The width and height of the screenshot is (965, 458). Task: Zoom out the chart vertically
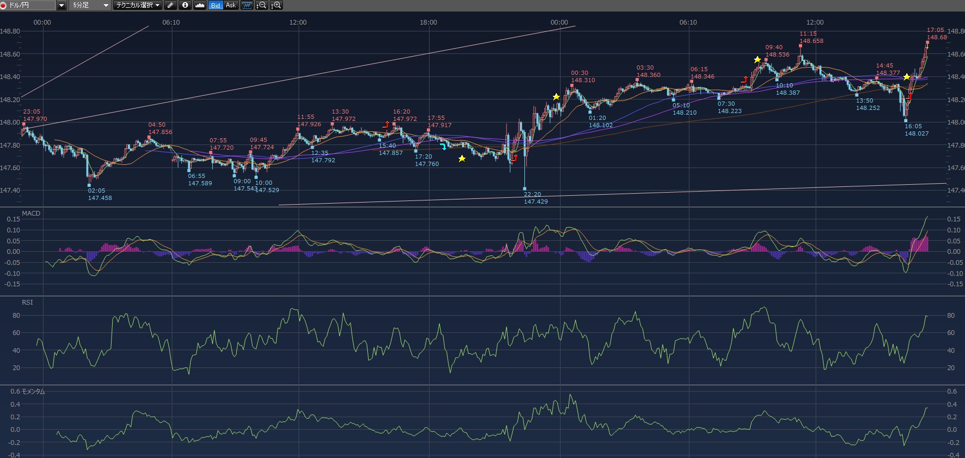click(x=261, y=5)
